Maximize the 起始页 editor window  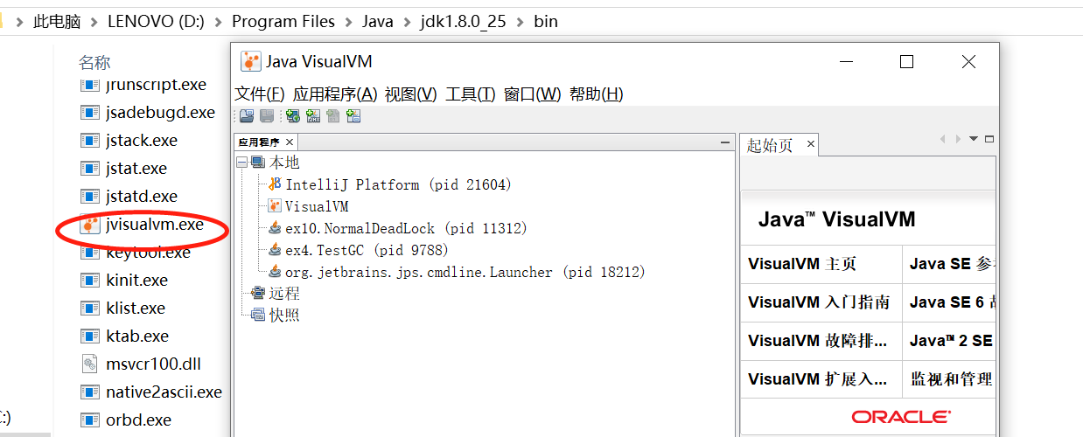(989, 139)
